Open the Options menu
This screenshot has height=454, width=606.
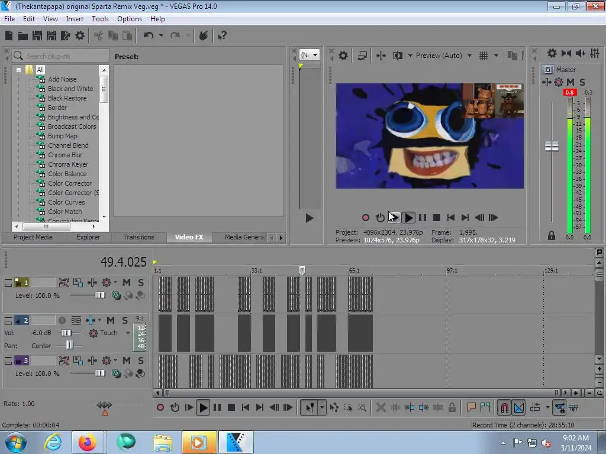click(130, 19)
